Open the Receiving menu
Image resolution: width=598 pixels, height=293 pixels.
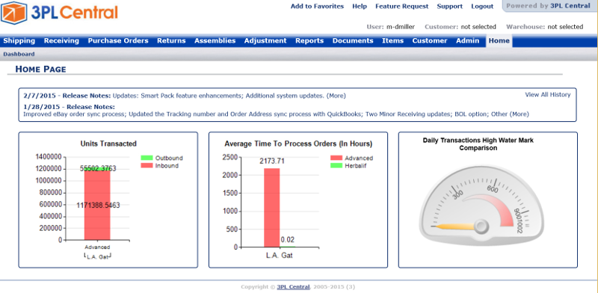pyautogui.click(x=61, y=41)
